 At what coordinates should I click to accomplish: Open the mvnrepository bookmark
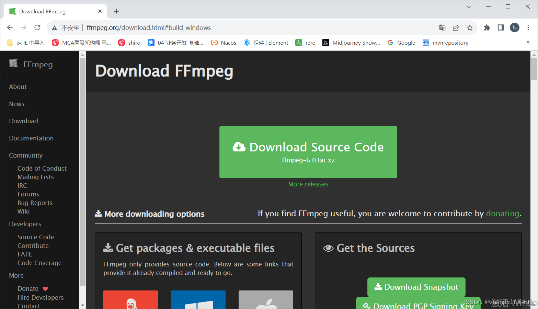(x=445, y=43)
